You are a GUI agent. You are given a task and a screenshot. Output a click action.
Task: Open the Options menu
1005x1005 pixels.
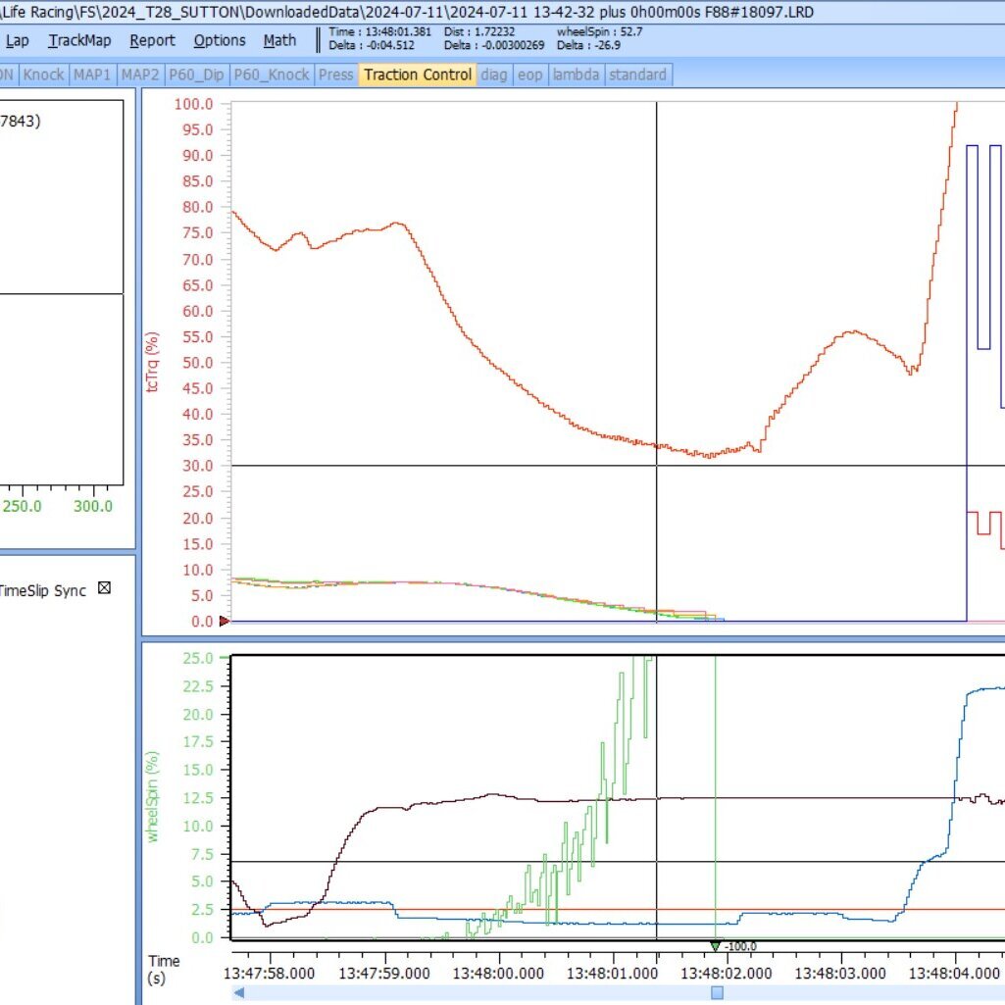[220, 40]
